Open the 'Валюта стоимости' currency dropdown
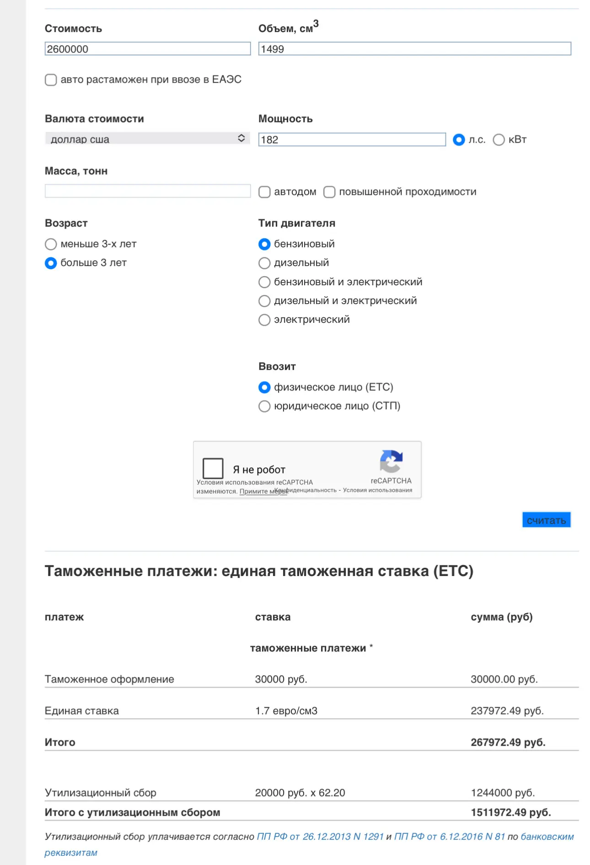590x865 pixels. (x=147, y=139)
